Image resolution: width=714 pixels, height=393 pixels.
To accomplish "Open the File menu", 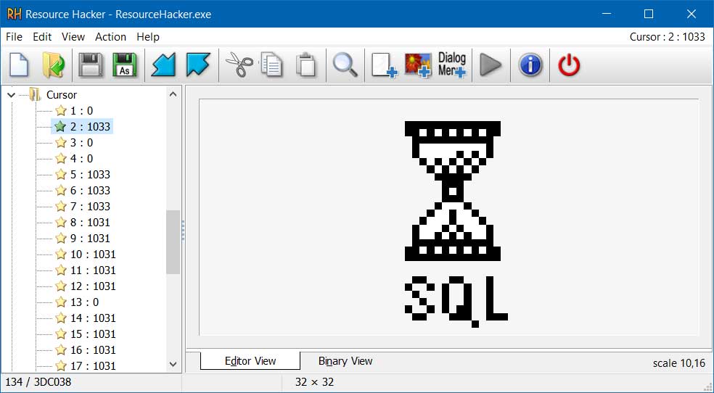I will (14, 37).
